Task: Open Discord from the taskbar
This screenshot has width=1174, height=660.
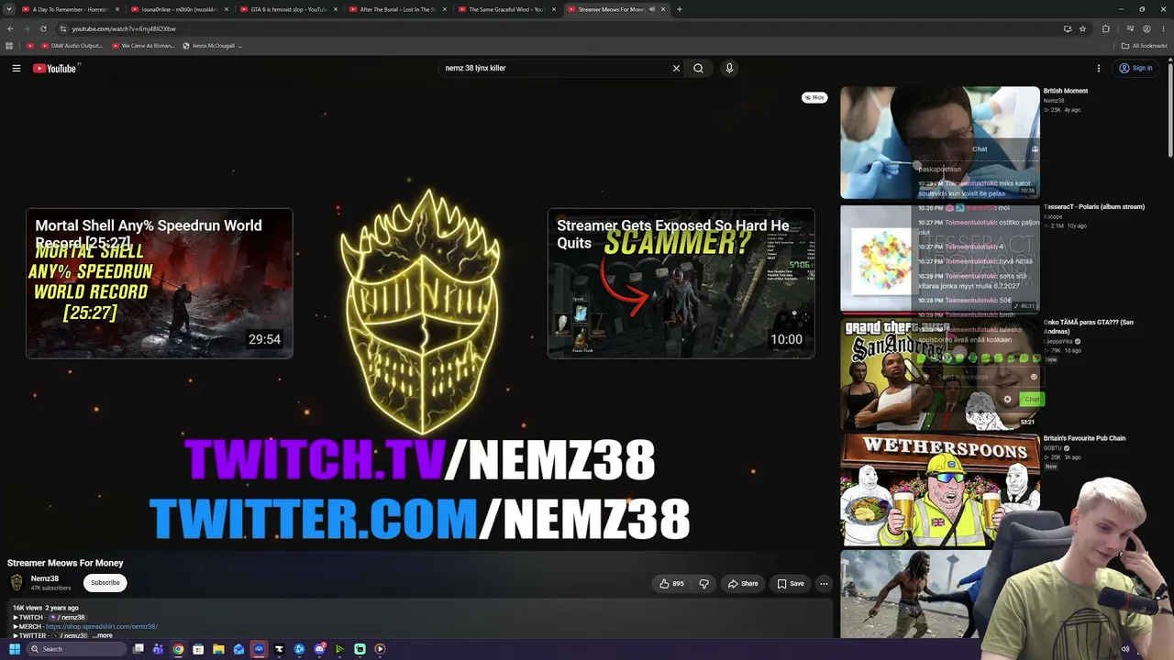Action: [x=319, y=649]
